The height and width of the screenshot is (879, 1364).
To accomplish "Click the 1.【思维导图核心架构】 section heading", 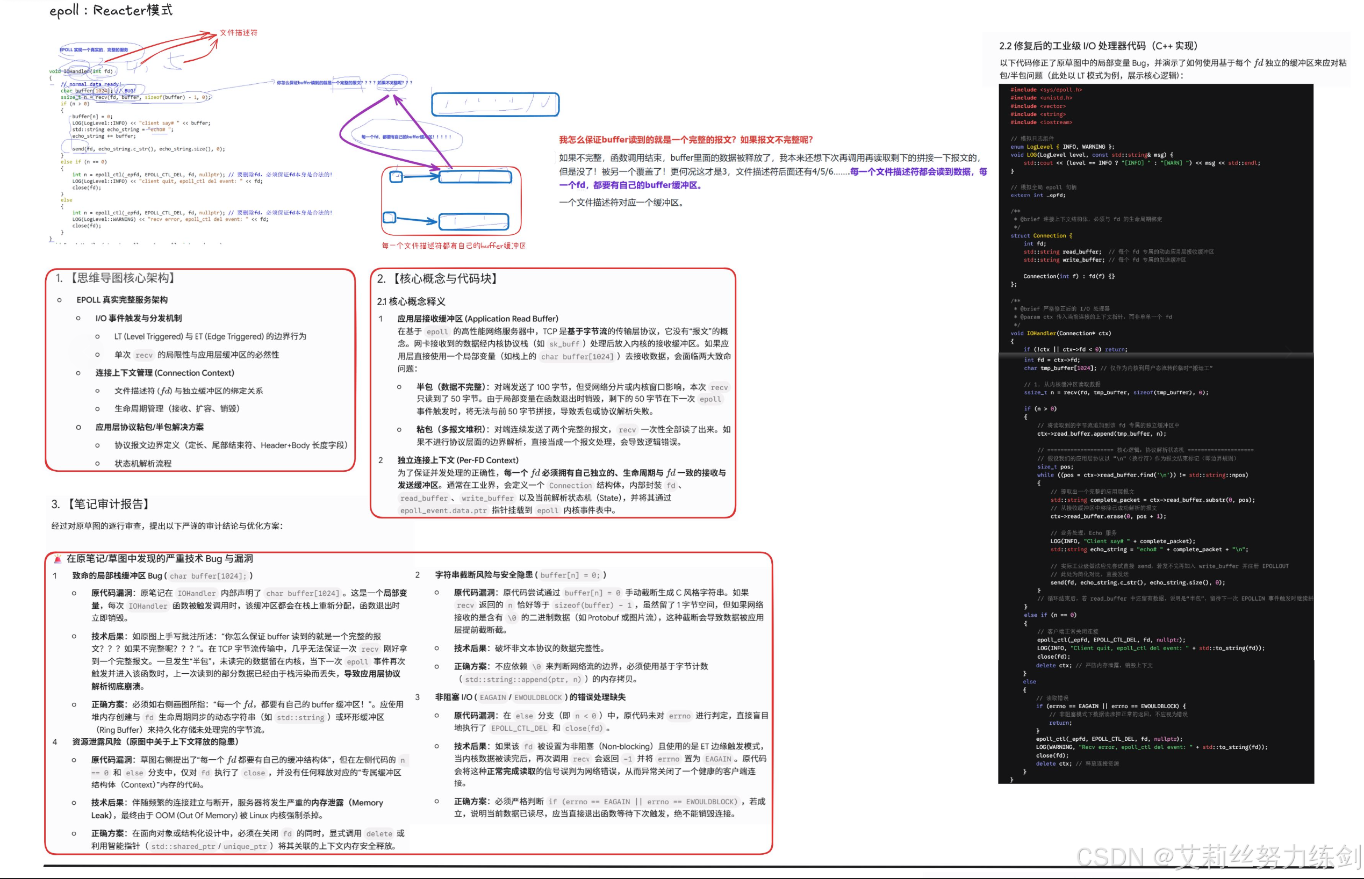I will (x=117, y=278).
